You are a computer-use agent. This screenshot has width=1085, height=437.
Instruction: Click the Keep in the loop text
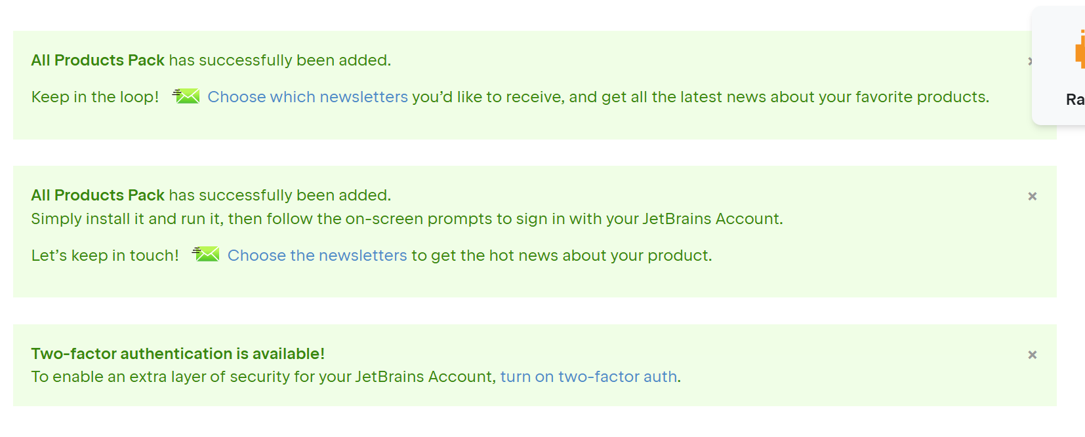pos(95,97)
